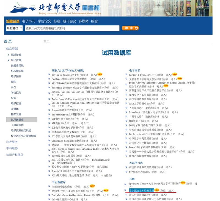Open the 学位论文 tab in the search bar
The height and width of the screenshot is (201, 220).
click(x=44, y=21)
